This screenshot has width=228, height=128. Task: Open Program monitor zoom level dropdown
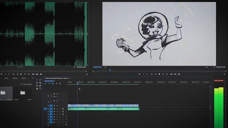tap(108, 67)
